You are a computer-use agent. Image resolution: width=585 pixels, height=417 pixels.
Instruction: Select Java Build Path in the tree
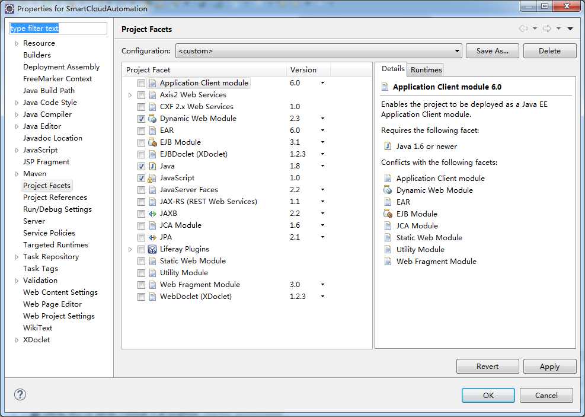(49, 91)
